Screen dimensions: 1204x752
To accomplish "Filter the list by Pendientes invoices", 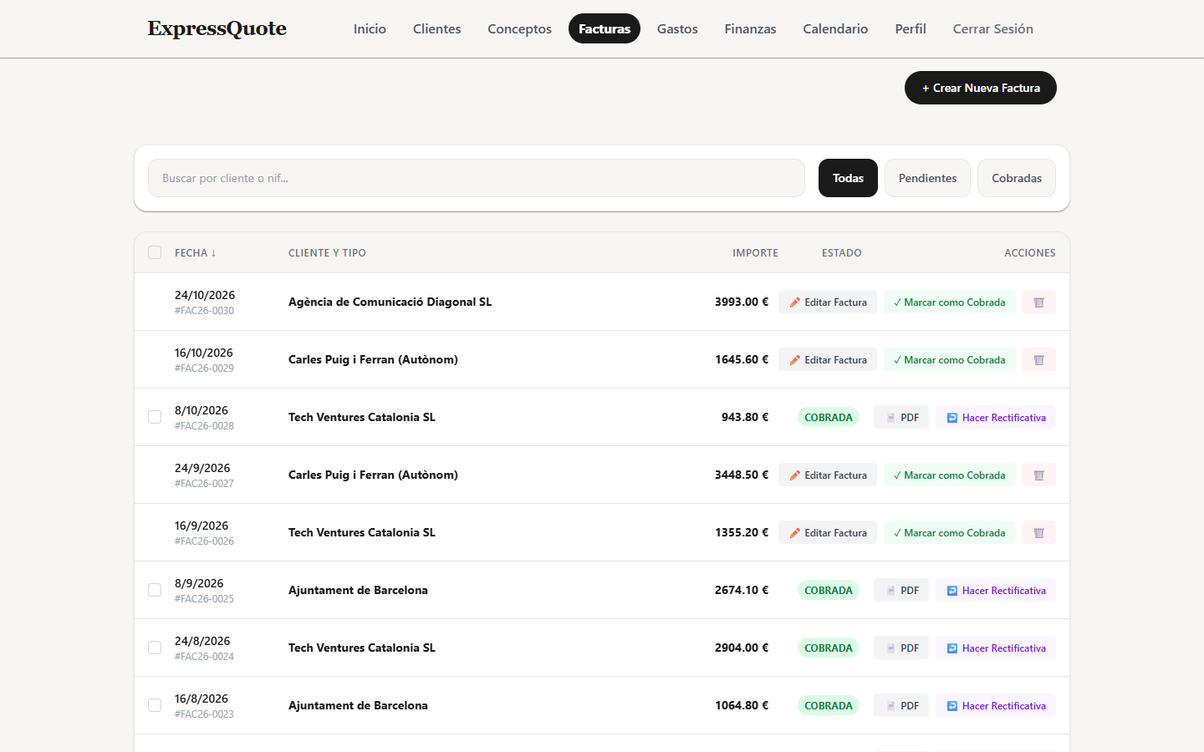I will click(x=927, y=178).
